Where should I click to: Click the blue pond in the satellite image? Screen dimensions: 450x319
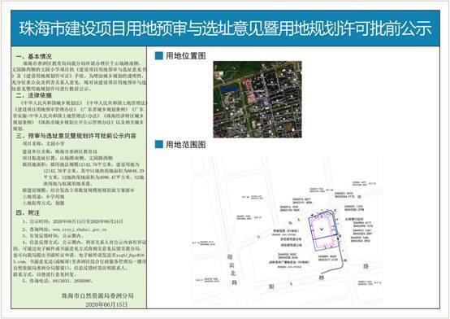[229, 90]
